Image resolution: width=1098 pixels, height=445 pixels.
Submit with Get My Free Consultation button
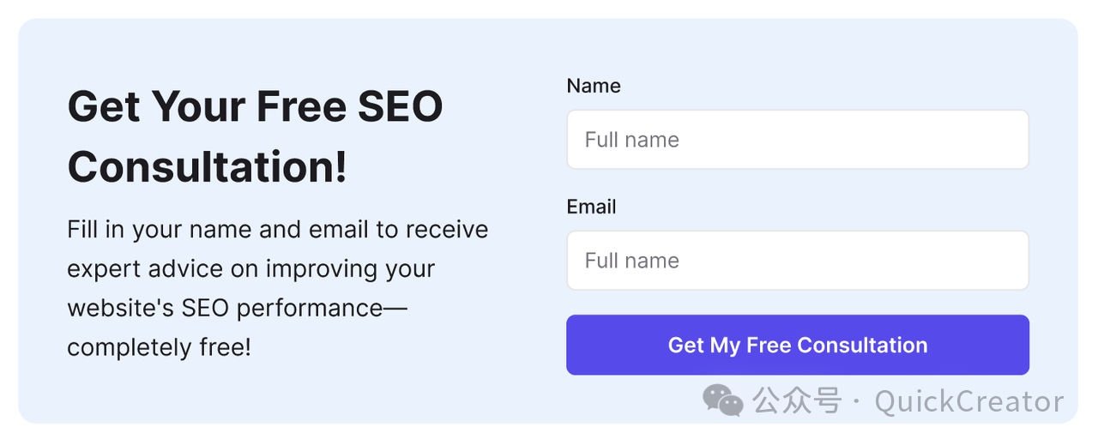[x=798, y=345]
